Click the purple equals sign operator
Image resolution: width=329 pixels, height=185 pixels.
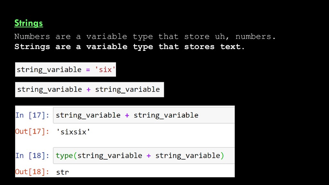coord(88,70)
